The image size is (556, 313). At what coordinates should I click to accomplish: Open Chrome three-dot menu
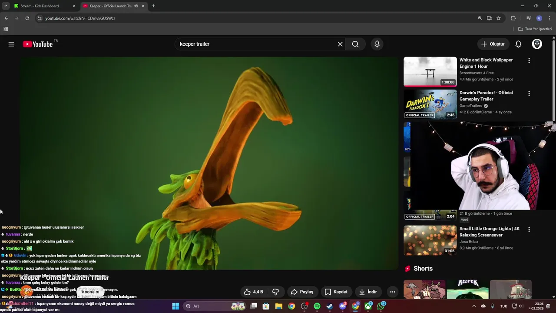pyautogui.click(x=549, y=18)
